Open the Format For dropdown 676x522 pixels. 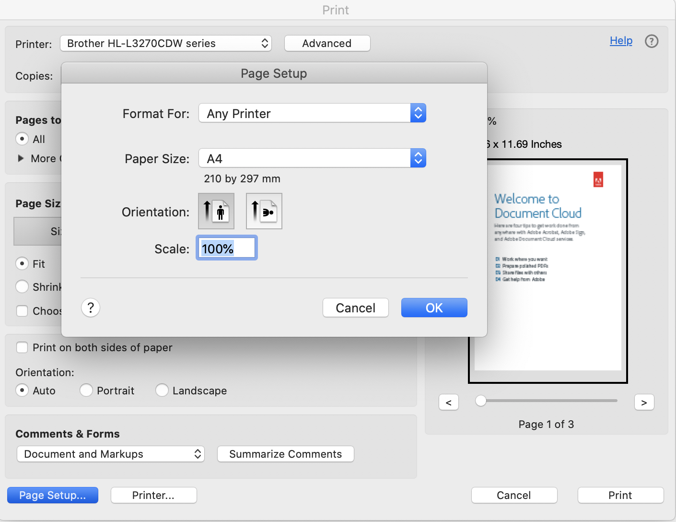[x=312, y=113]
